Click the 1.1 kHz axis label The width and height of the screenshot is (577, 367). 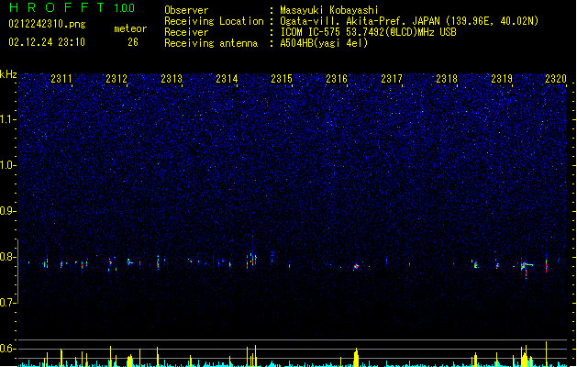coord(8,119)
